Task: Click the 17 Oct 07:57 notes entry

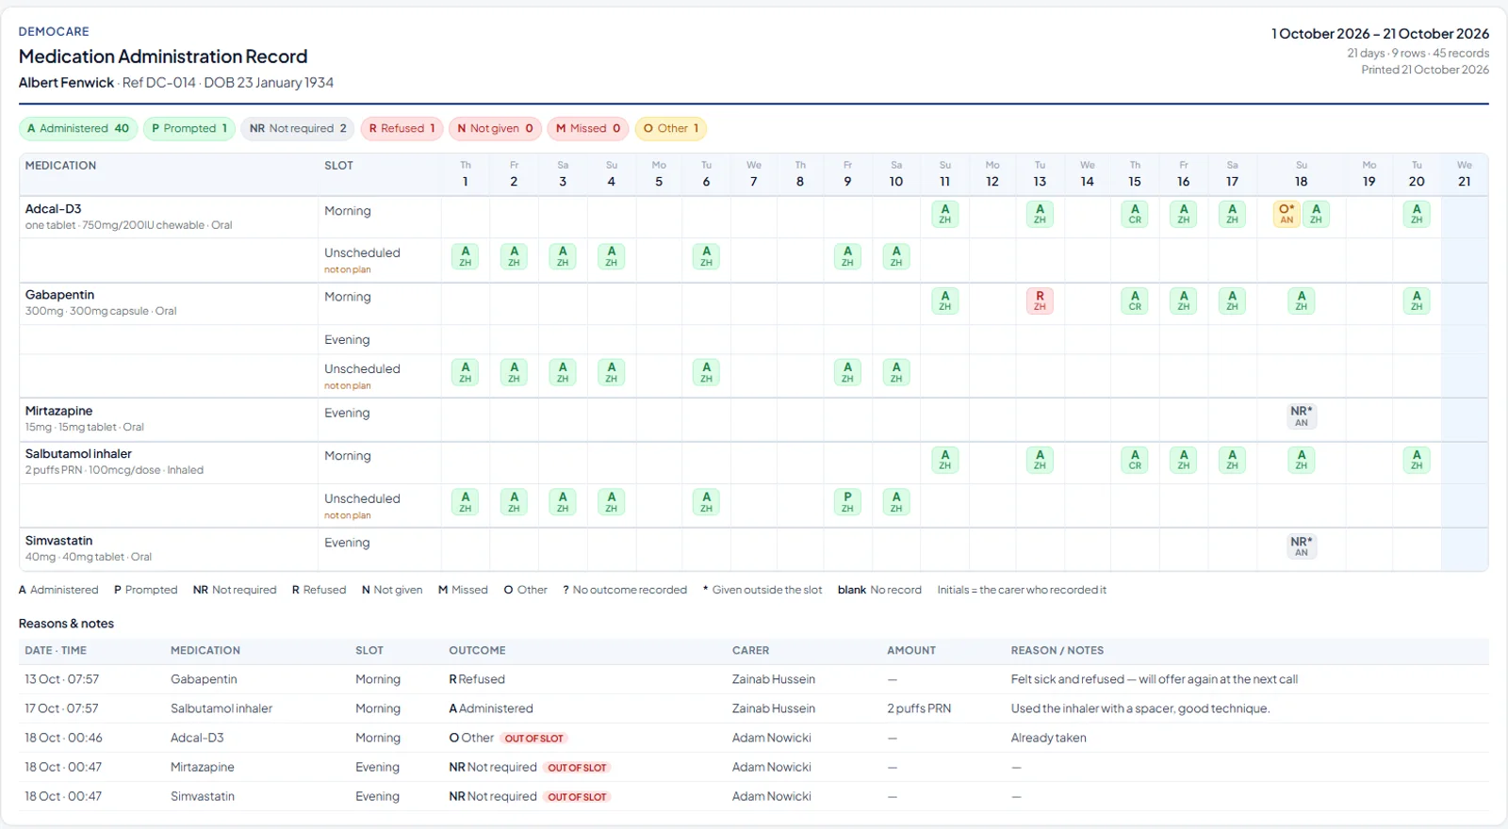Action: click(754, 708)
